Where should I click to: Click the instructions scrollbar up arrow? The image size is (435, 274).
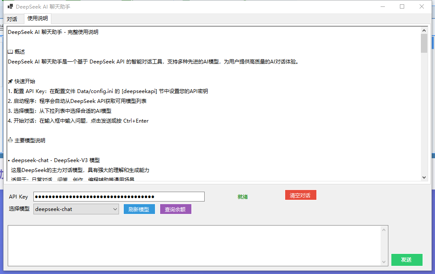[424, 30]
